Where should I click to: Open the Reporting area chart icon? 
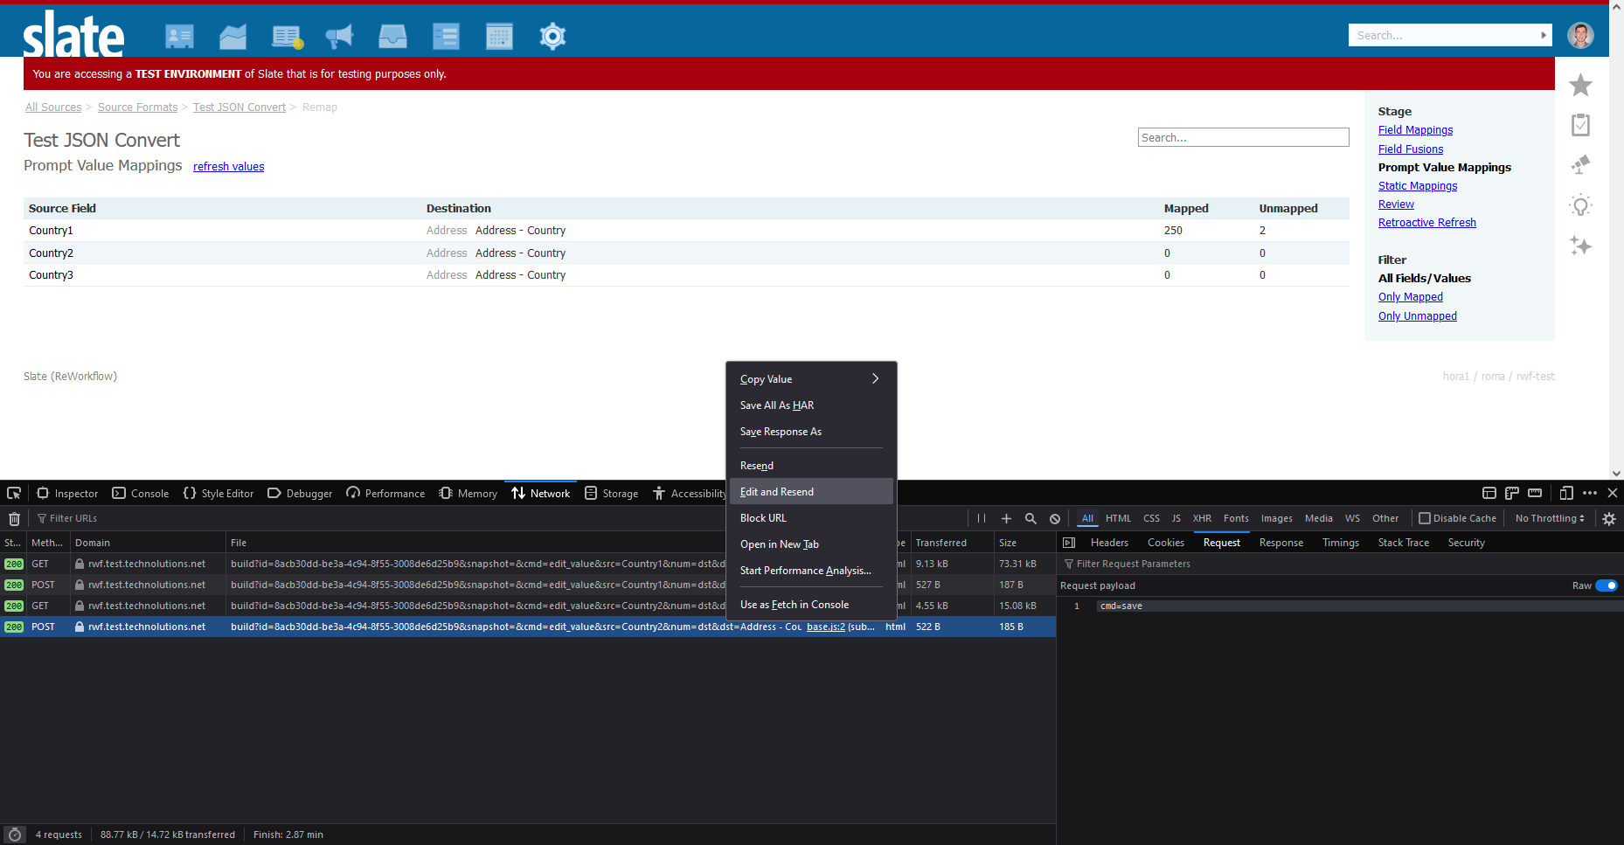click(232, 36)
